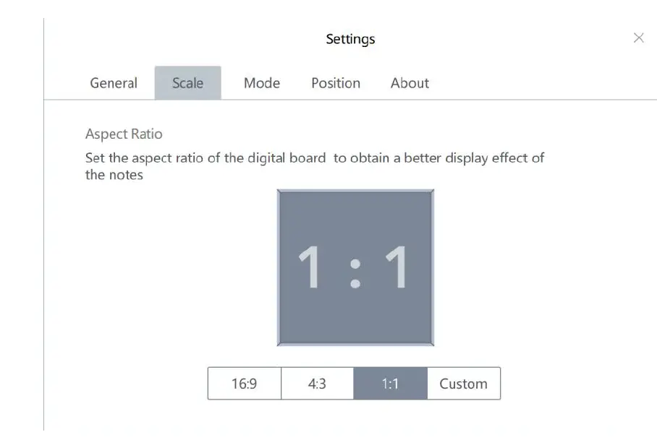The height and width of the screenshot is (445, 657).
Task: View the About tab
Action: [410, 83]
